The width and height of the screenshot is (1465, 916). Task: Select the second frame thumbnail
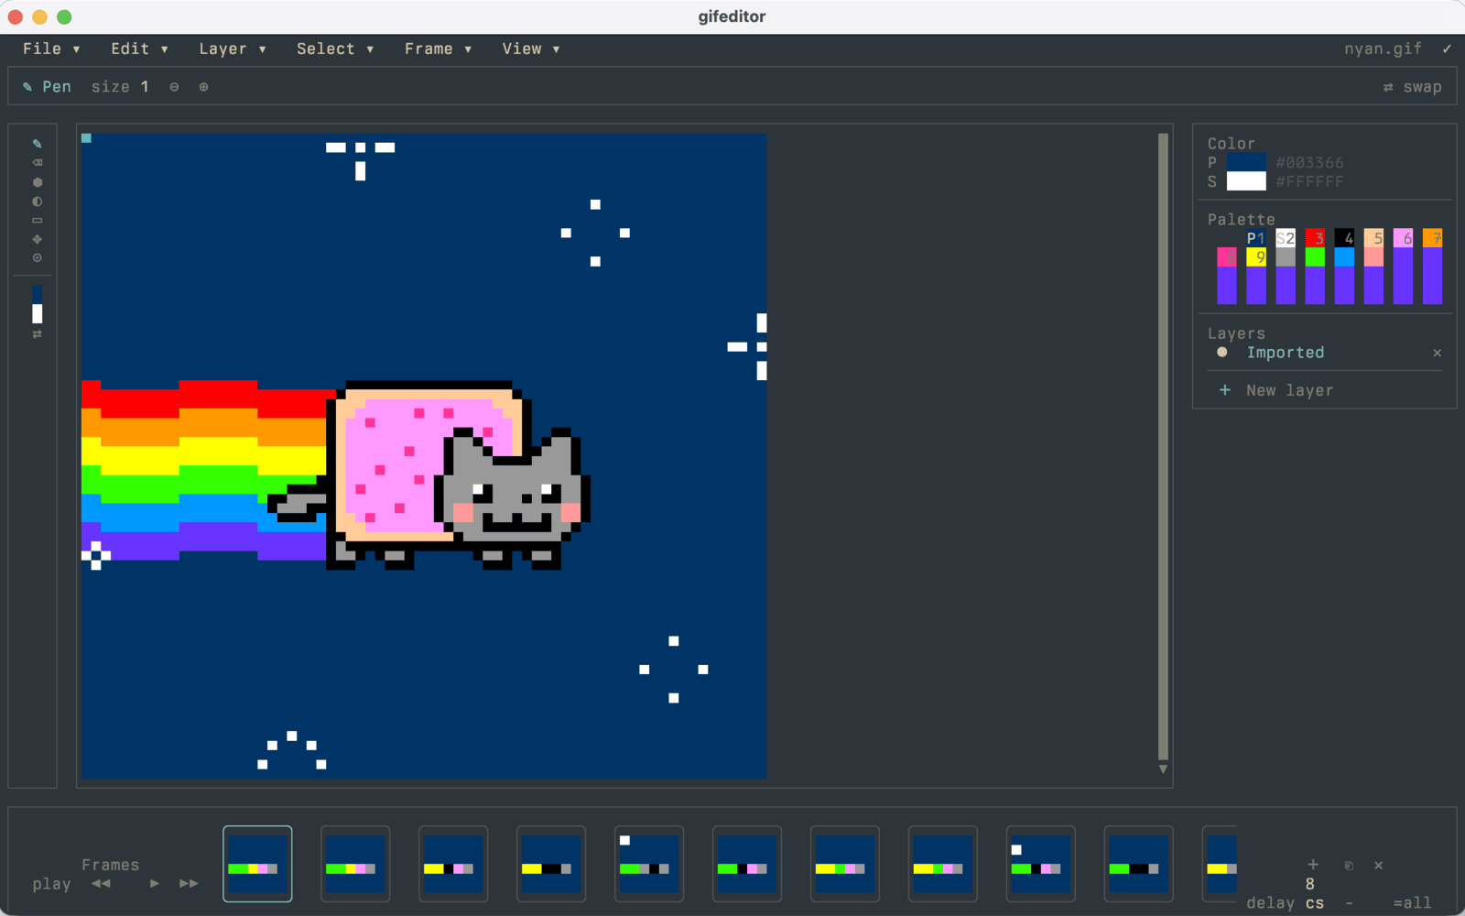click(355, 864)
